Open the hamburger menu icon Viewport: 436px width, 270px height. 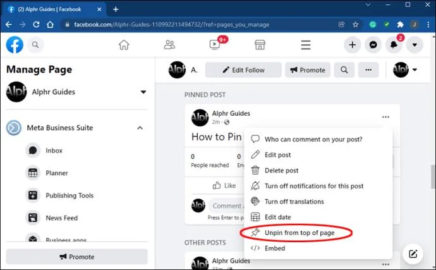coord(306,45)
